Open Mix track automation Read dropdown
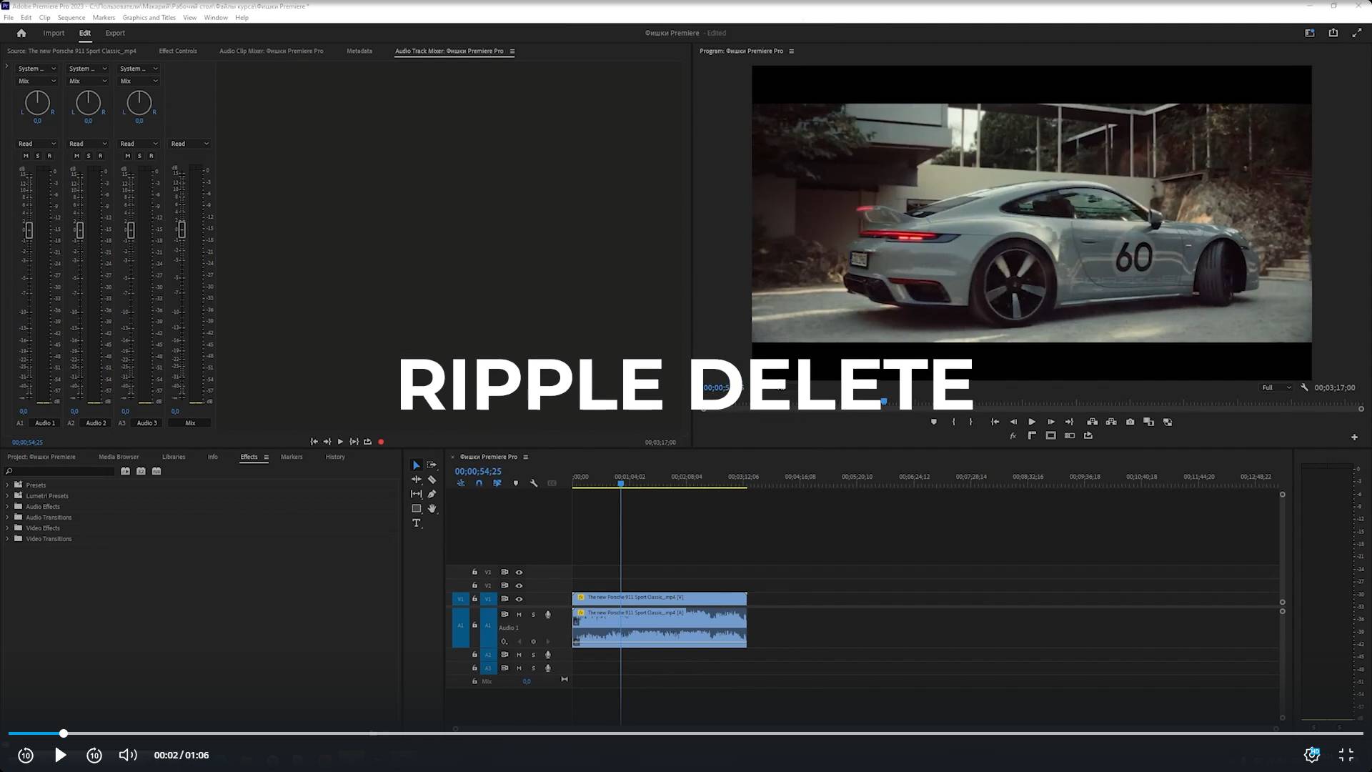 pyautogui.click(x=189, y=144)
